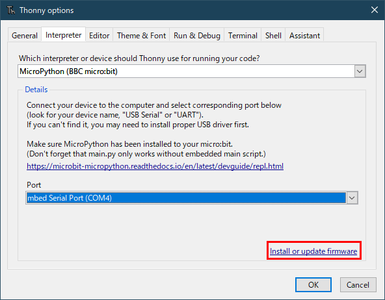Open the Run & Debug tab
Screen dimensions: 385x300
pyautogui.click(x=197, y=36)
